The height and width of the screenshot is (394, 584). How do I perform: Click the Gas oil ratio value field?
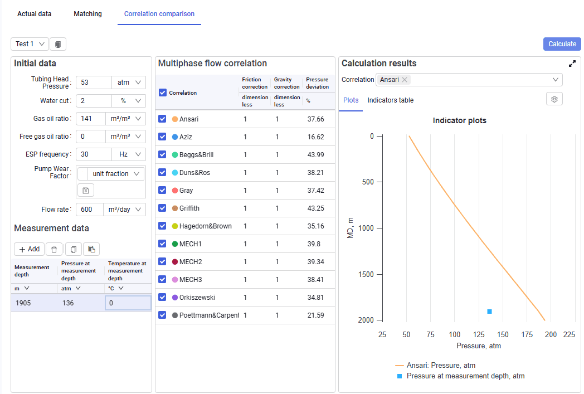(x=91, y=119)
